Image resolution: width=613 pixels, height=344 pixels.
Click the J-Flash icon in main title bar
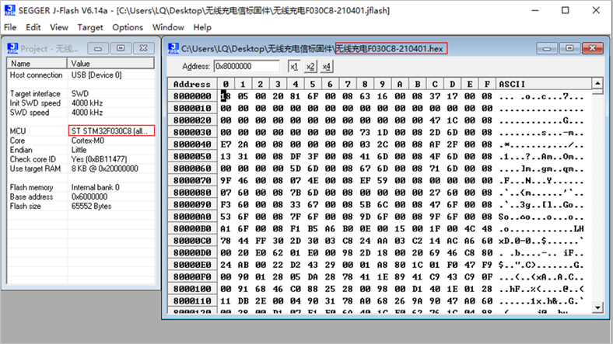(10, 10)
